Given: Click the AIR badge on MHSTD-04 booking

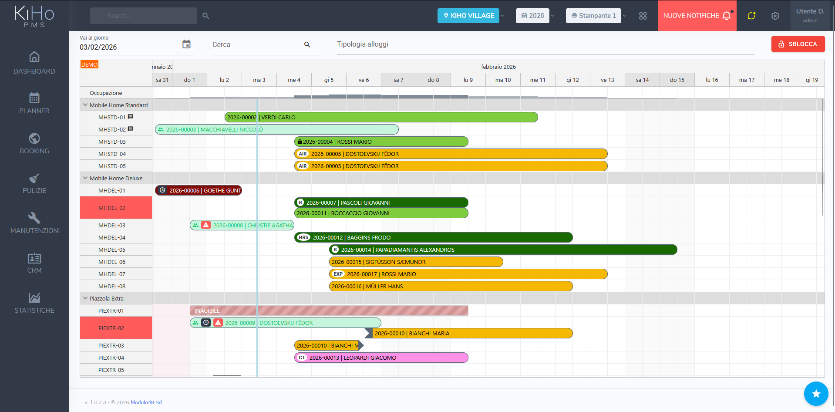Looking at the screenshot, I should (x=303, y=154).
